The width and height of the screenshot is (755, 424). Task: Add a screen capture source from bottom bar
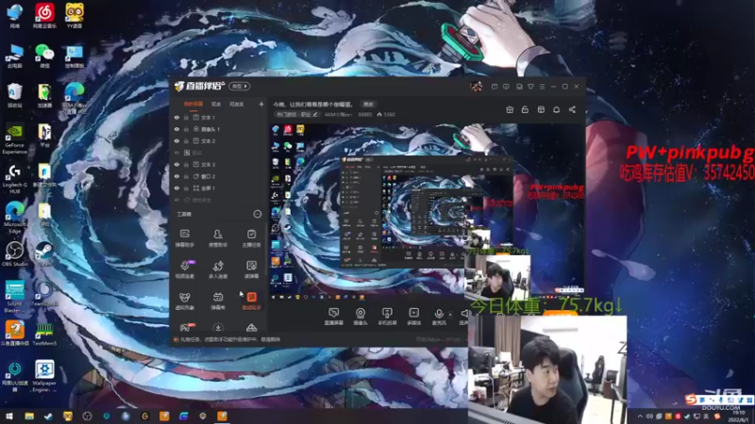click(334, 317)
